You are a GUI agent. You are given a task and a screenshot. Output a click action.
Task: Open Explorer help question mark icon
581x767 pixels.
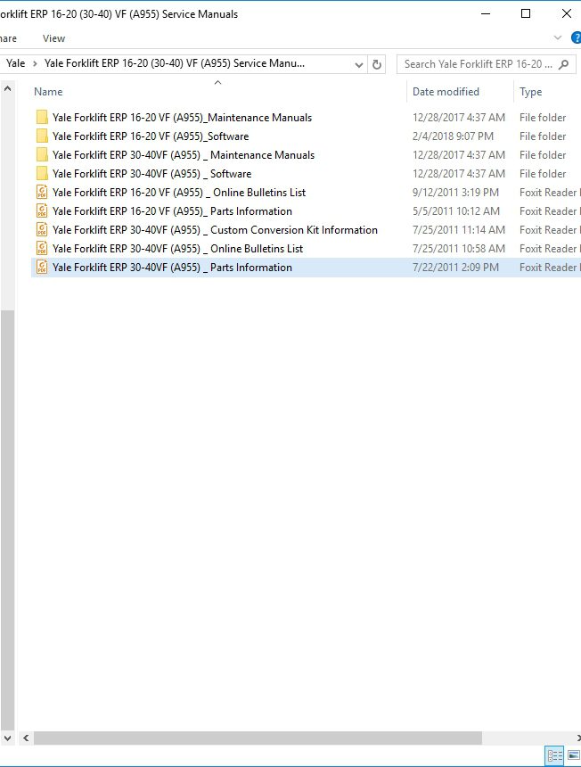(577, 38)
